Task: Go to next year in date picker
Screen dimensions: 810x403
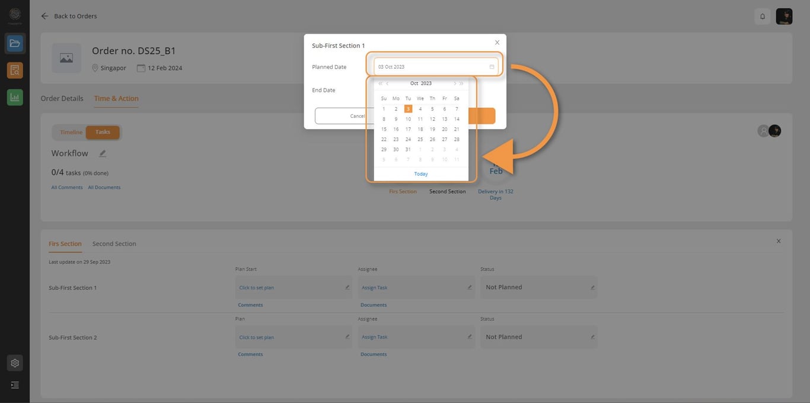Action: tap(461, 84)
